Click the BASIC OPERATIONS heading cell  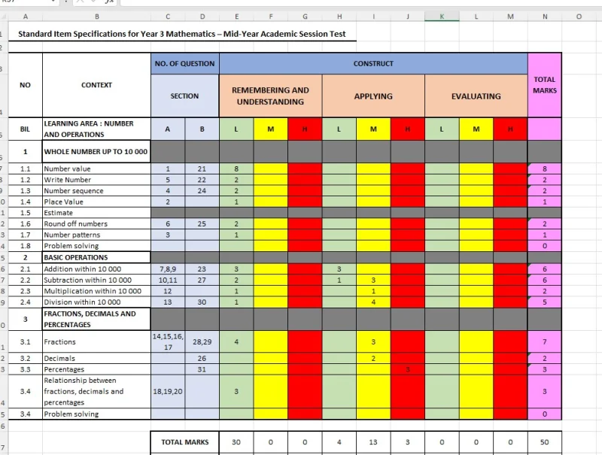(x=96, y=257)
